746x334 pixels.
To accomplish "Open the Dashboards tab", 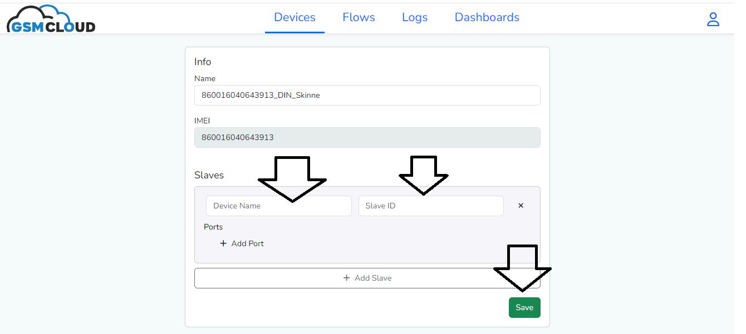I will 487,17.
